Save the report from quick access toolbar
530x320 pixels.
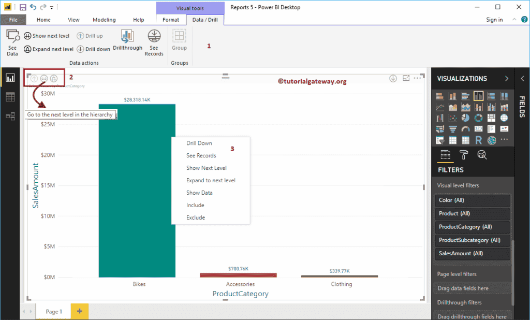tap(23, 7)
